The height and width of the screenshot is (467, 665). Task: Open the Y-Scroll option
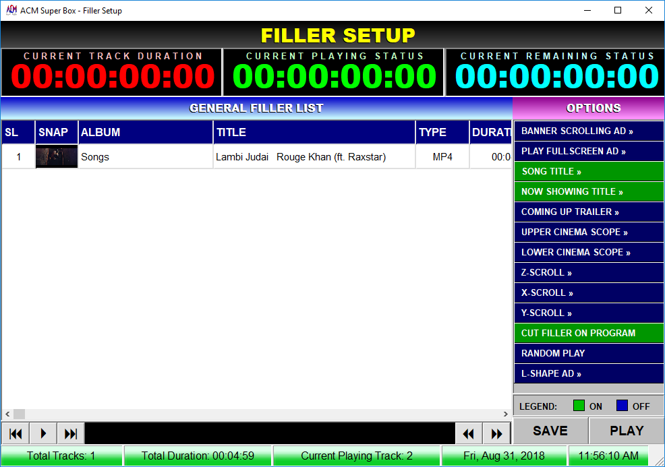589,313
